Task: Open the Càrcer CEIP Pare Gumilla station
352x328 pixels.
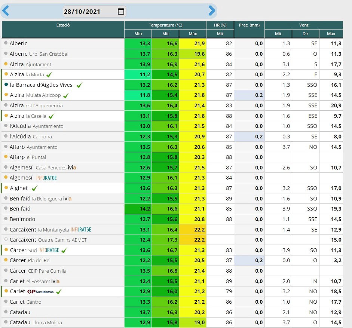Action: click(38, 271)
